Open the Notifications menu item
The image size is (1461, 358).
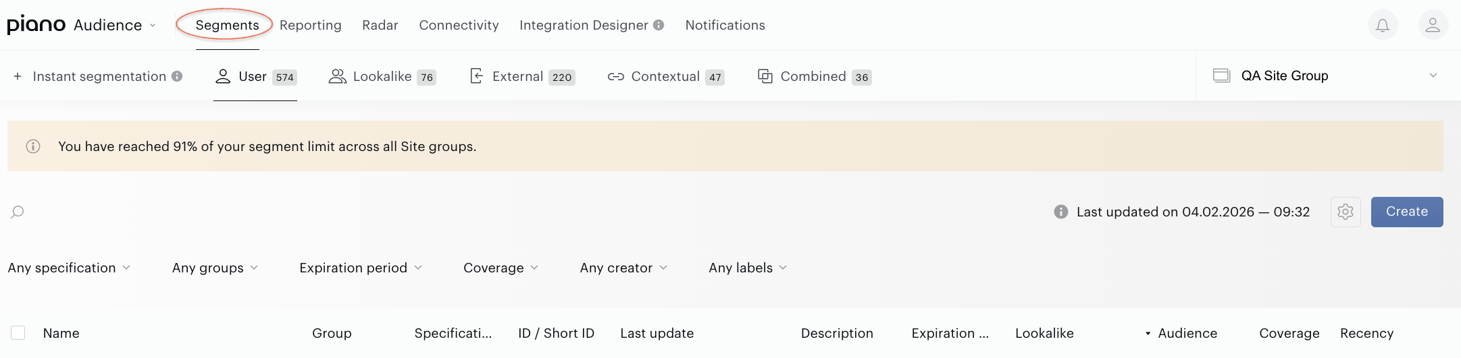pos(725,25)
